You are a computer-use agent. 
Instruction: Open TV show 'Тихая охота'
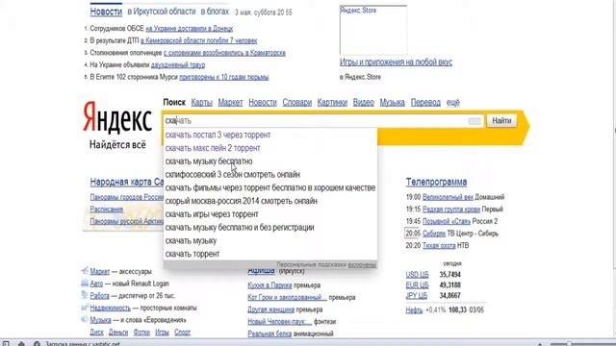tap(439, 246)
